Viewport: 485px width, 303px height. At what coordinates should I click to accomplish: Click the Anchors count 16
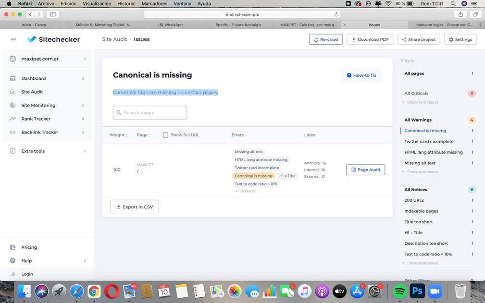tap(324, 163)
